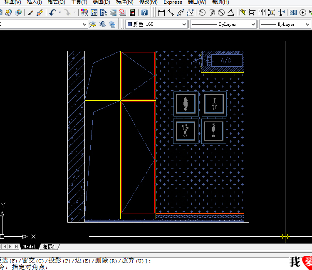312x270 pixels.
Task: Select the Angular dimension tool
Action: click(x=231, y=12)
